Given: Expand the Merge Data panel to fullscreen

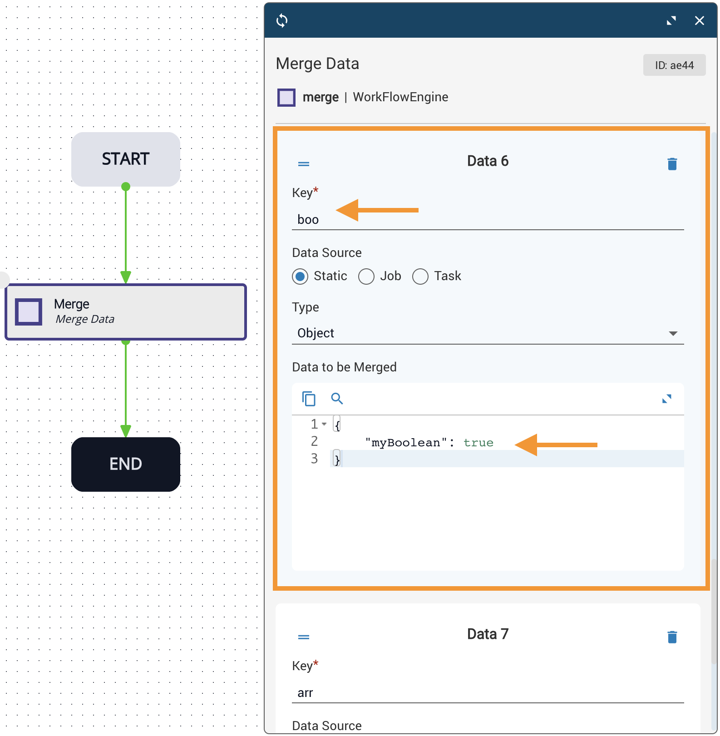Looking at the screenshot, I should click(x=671, y=20).
